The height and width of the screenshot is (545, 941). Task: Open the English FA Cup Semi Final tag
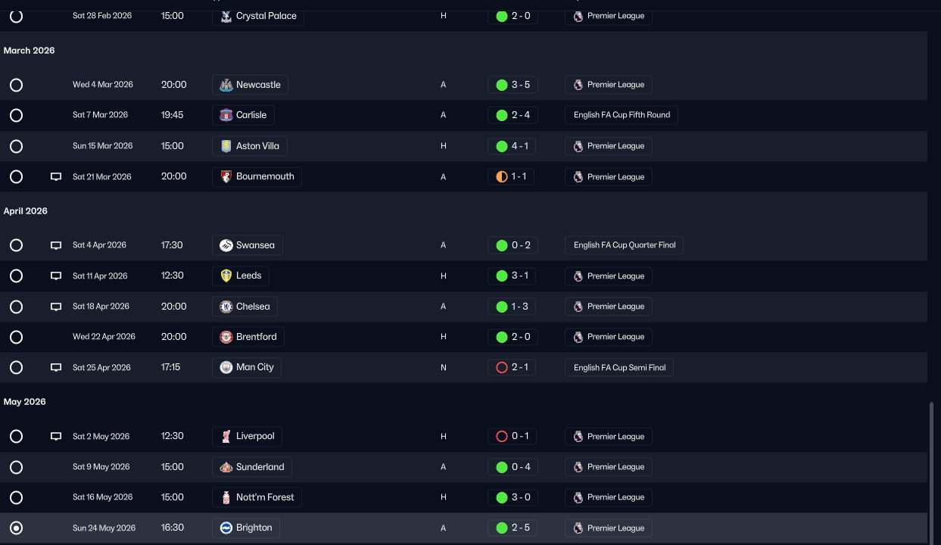tap(619, 368)
